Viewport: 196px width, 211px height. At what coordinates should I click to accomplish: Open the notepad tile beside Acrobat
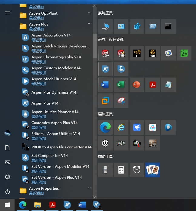point(168,85)
